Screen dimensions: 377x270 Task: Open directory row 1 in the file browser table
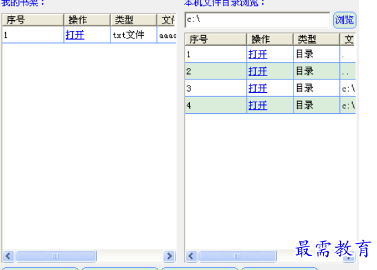(258, 55)
